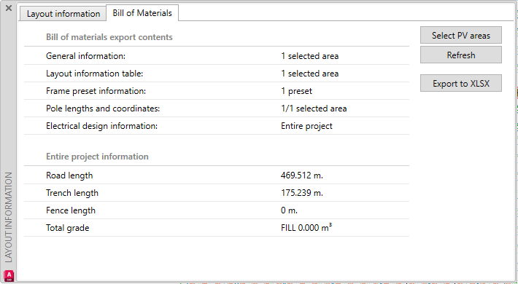The image size is (518, 284).
Task: Click the Select PV areas button
Action: [461, 35]
